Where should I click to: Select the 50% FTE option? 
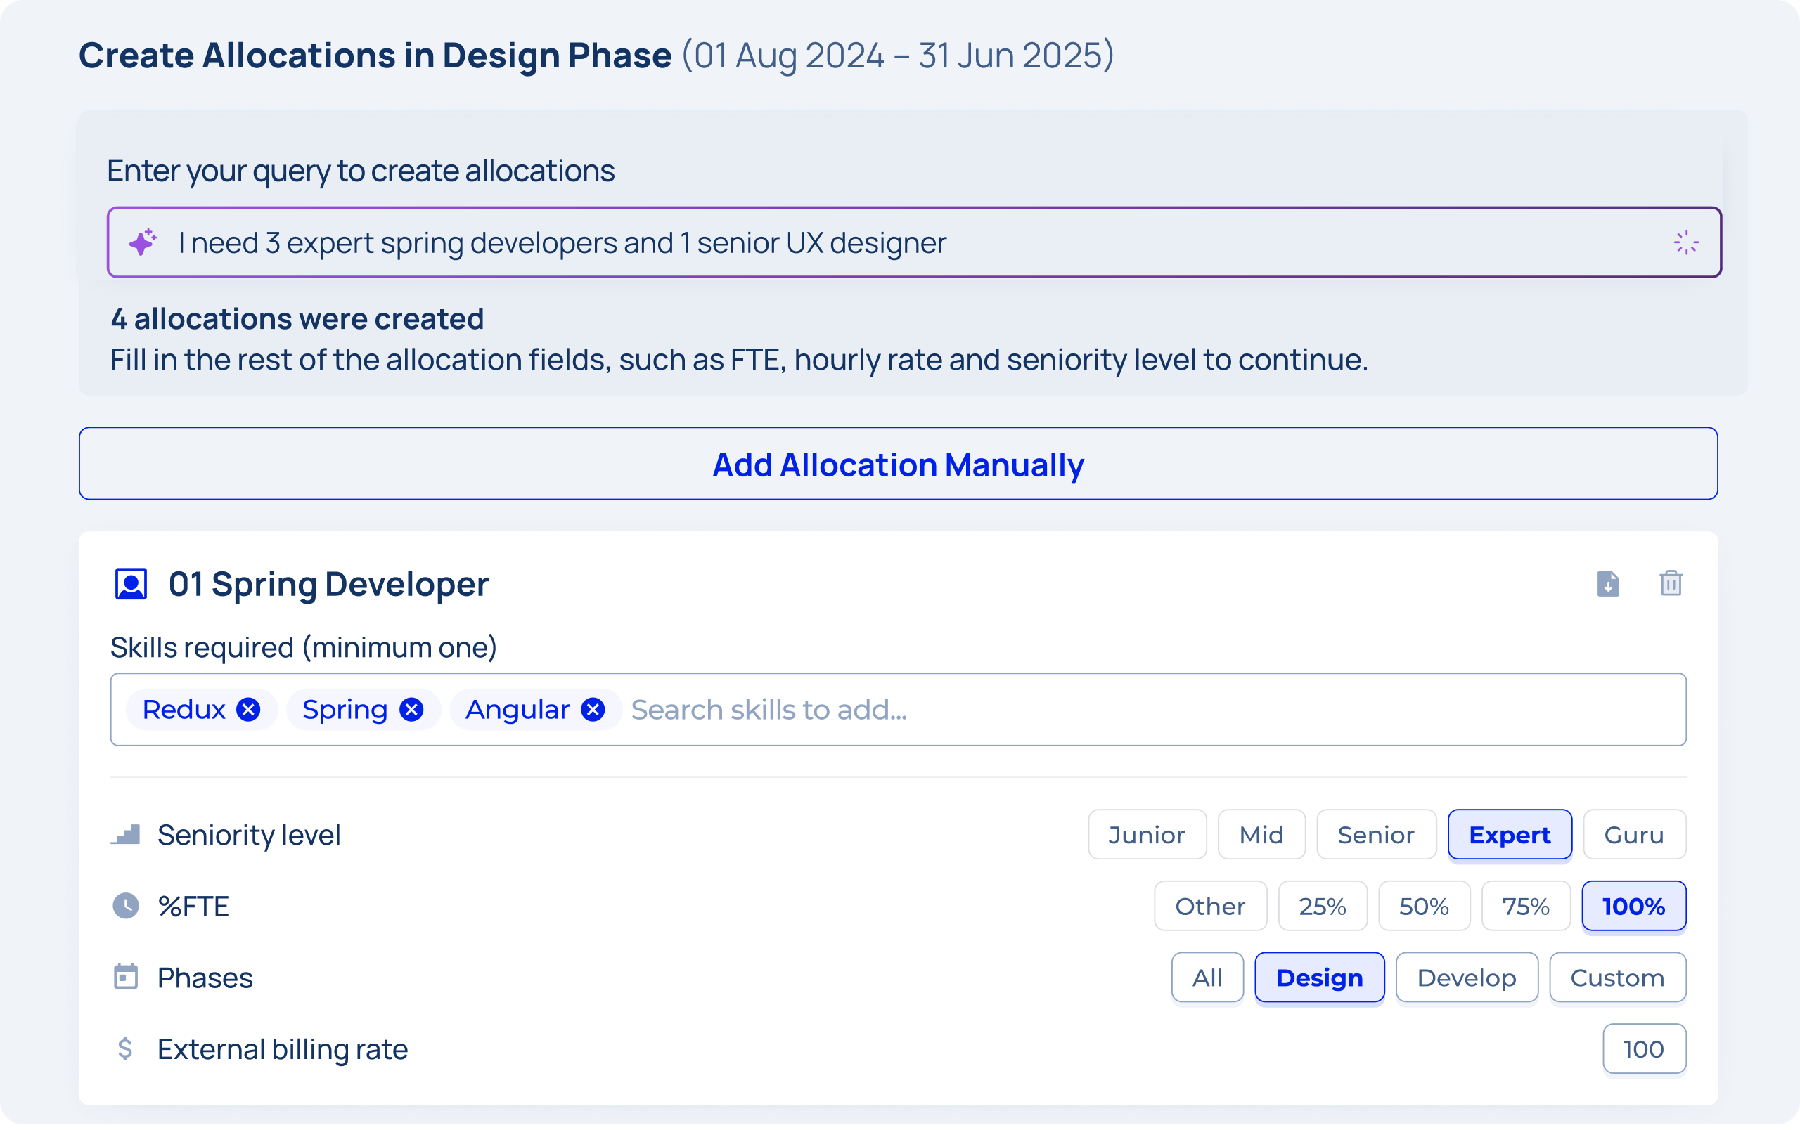[1422, 905]
